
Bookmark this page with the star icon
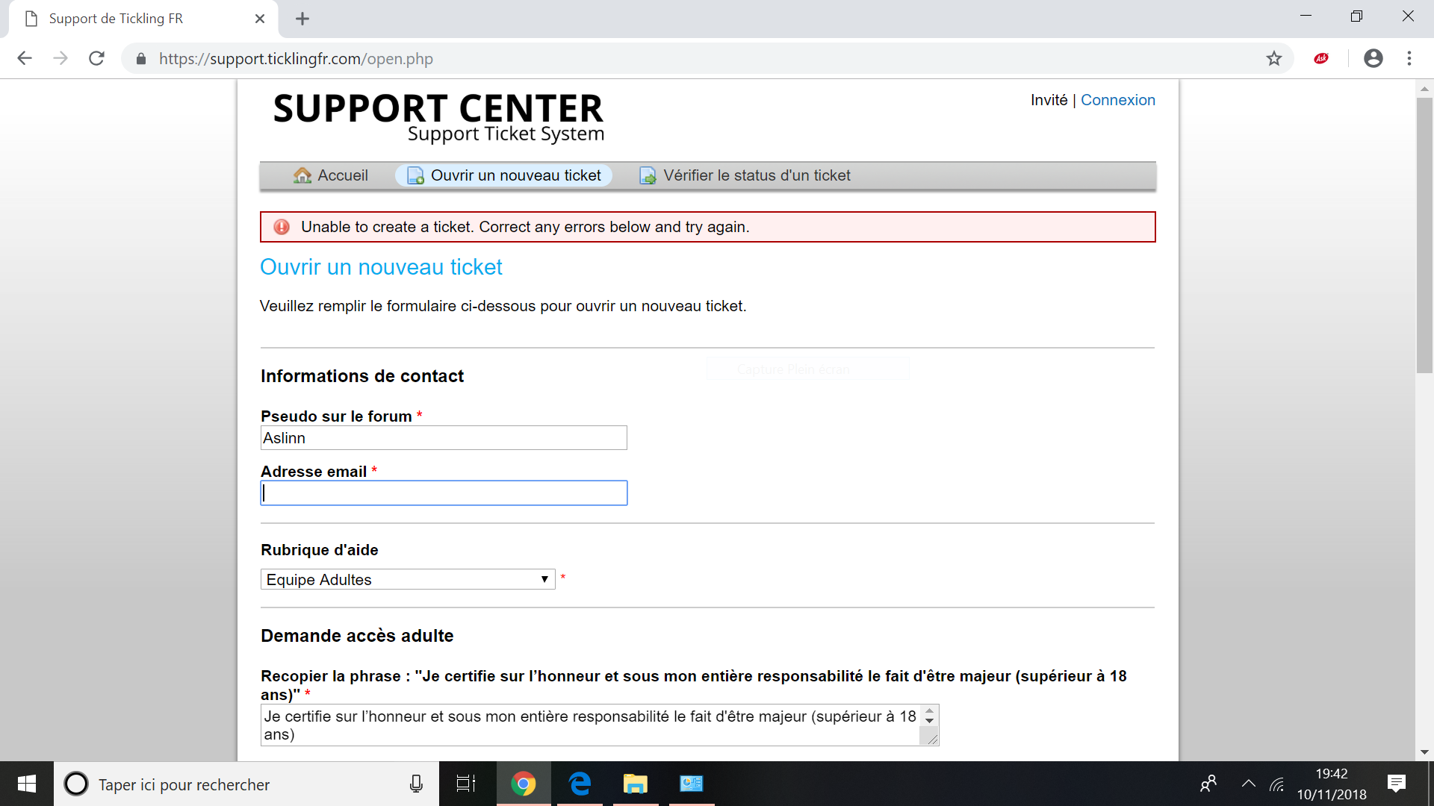[1274, 58]
